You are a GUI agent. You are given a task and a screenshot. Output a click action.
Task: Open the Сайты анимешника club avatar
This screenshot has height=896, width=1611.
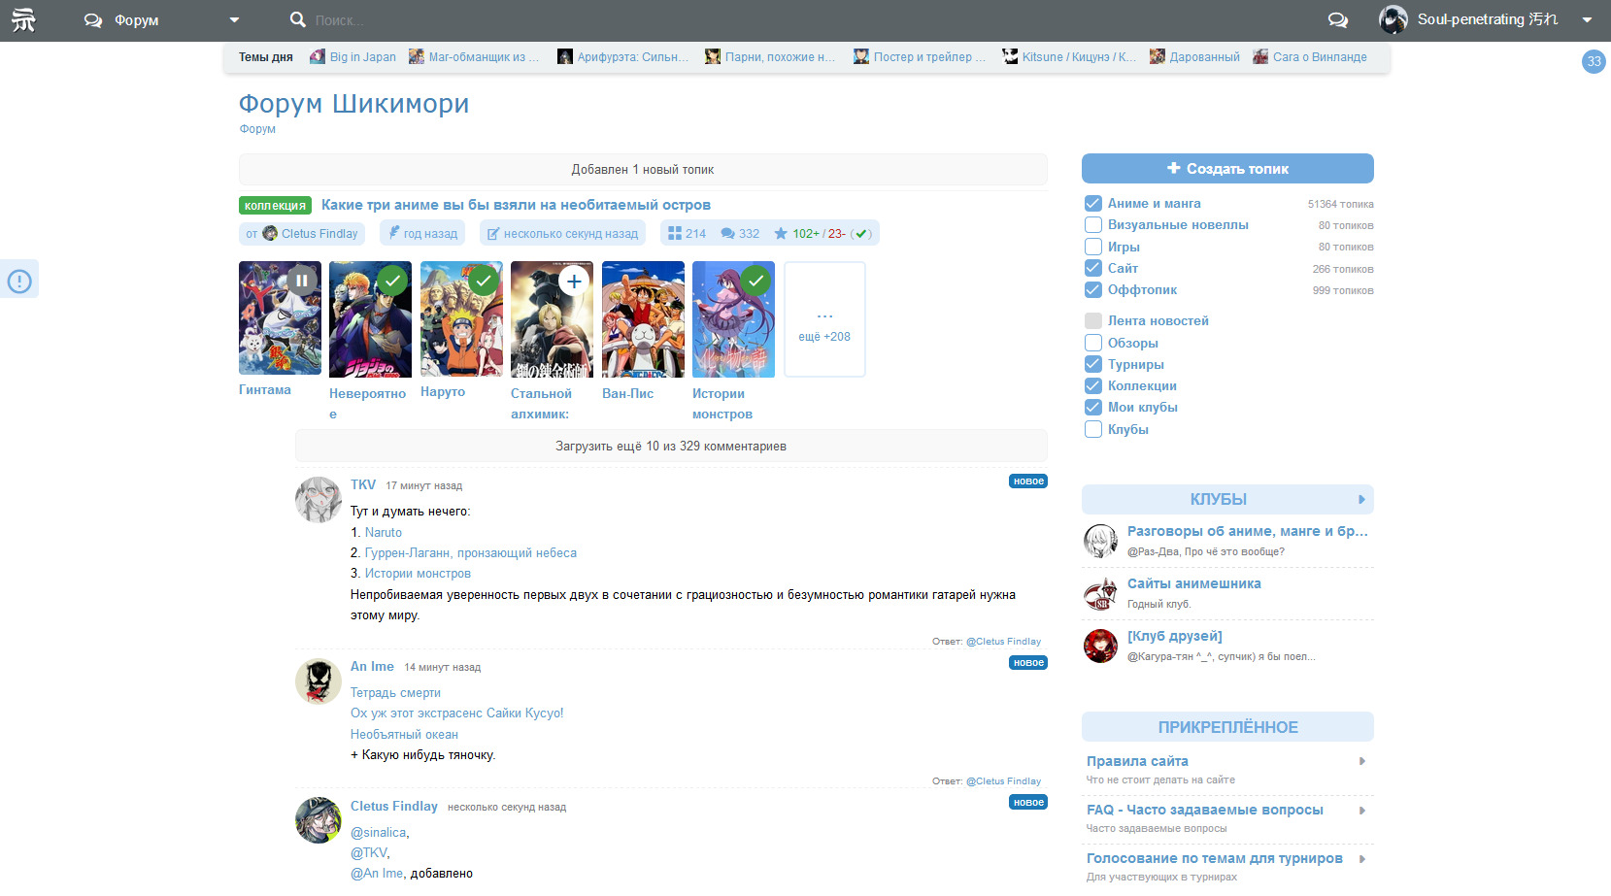click(x=1100, y=593)
